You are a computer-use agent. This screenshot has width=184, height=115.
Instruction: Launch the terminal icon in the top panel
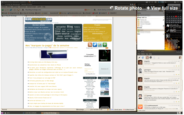pyautogui.click(x=34, y=2)
